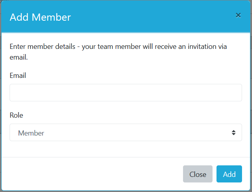Click the Email field label
The width and height of the screenshot is (252, 192).
[18, 76]
